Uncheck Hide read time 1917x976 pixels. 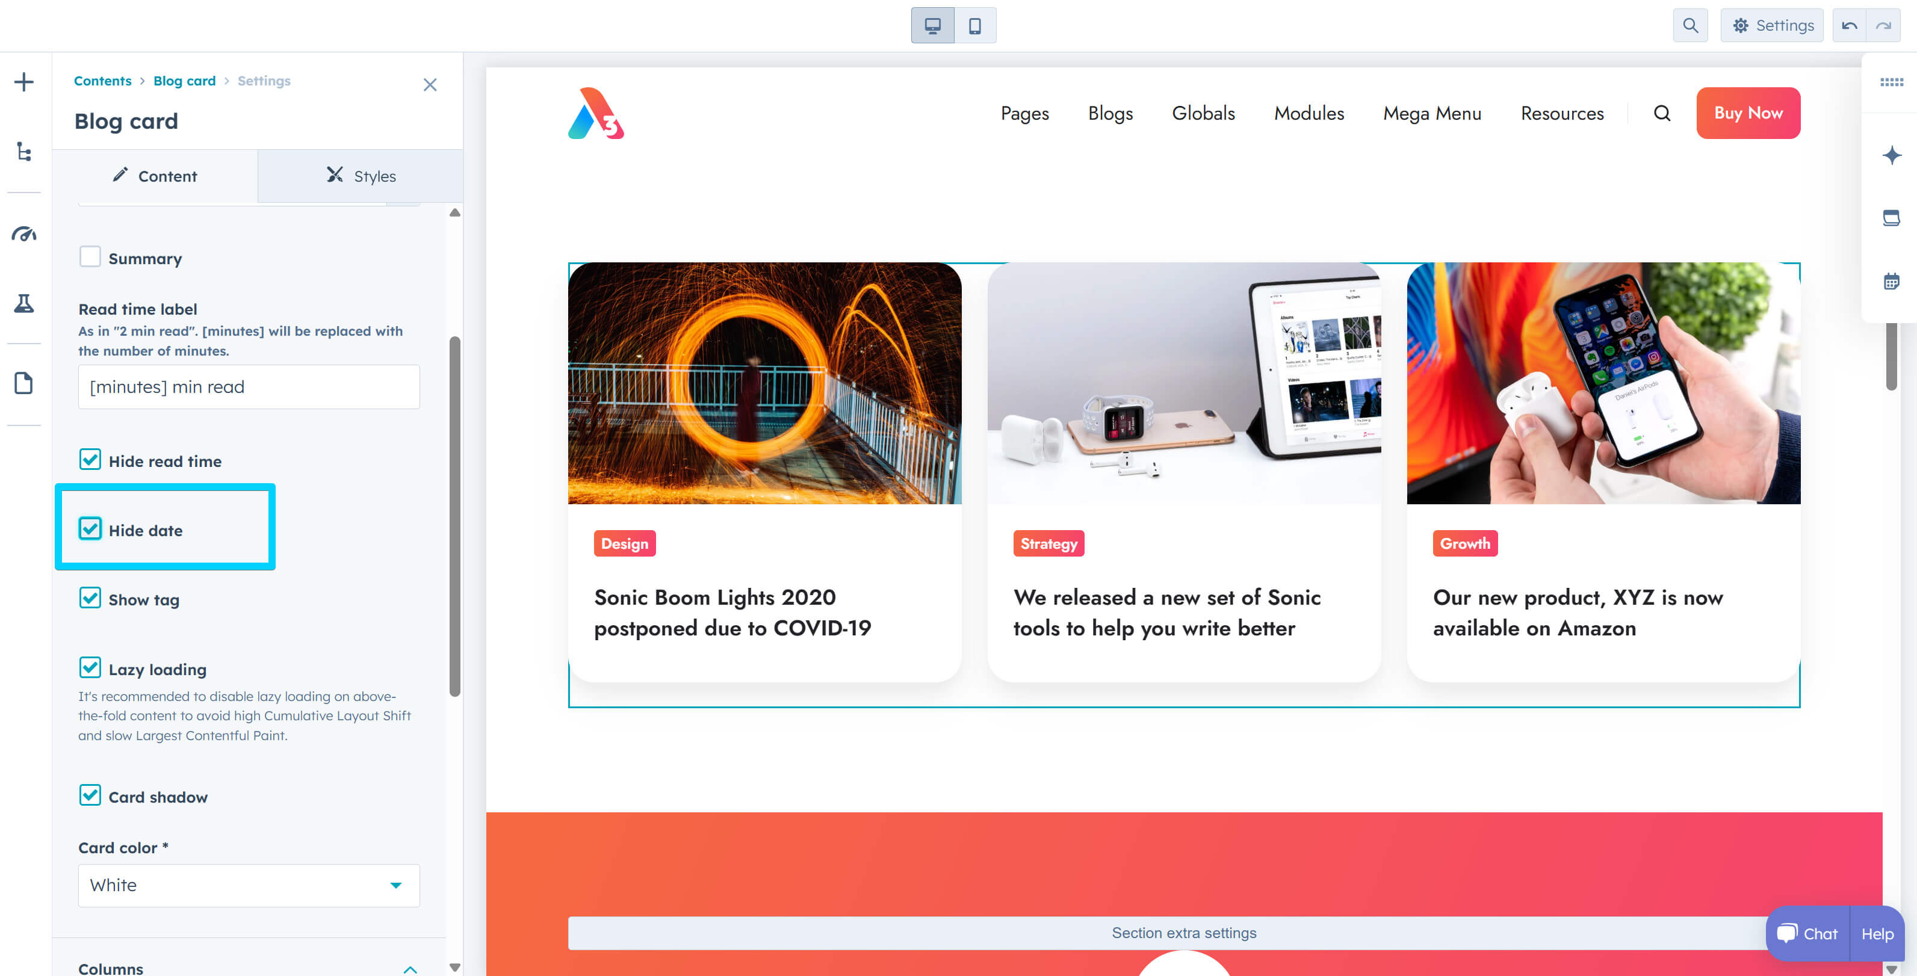point(90,460)
